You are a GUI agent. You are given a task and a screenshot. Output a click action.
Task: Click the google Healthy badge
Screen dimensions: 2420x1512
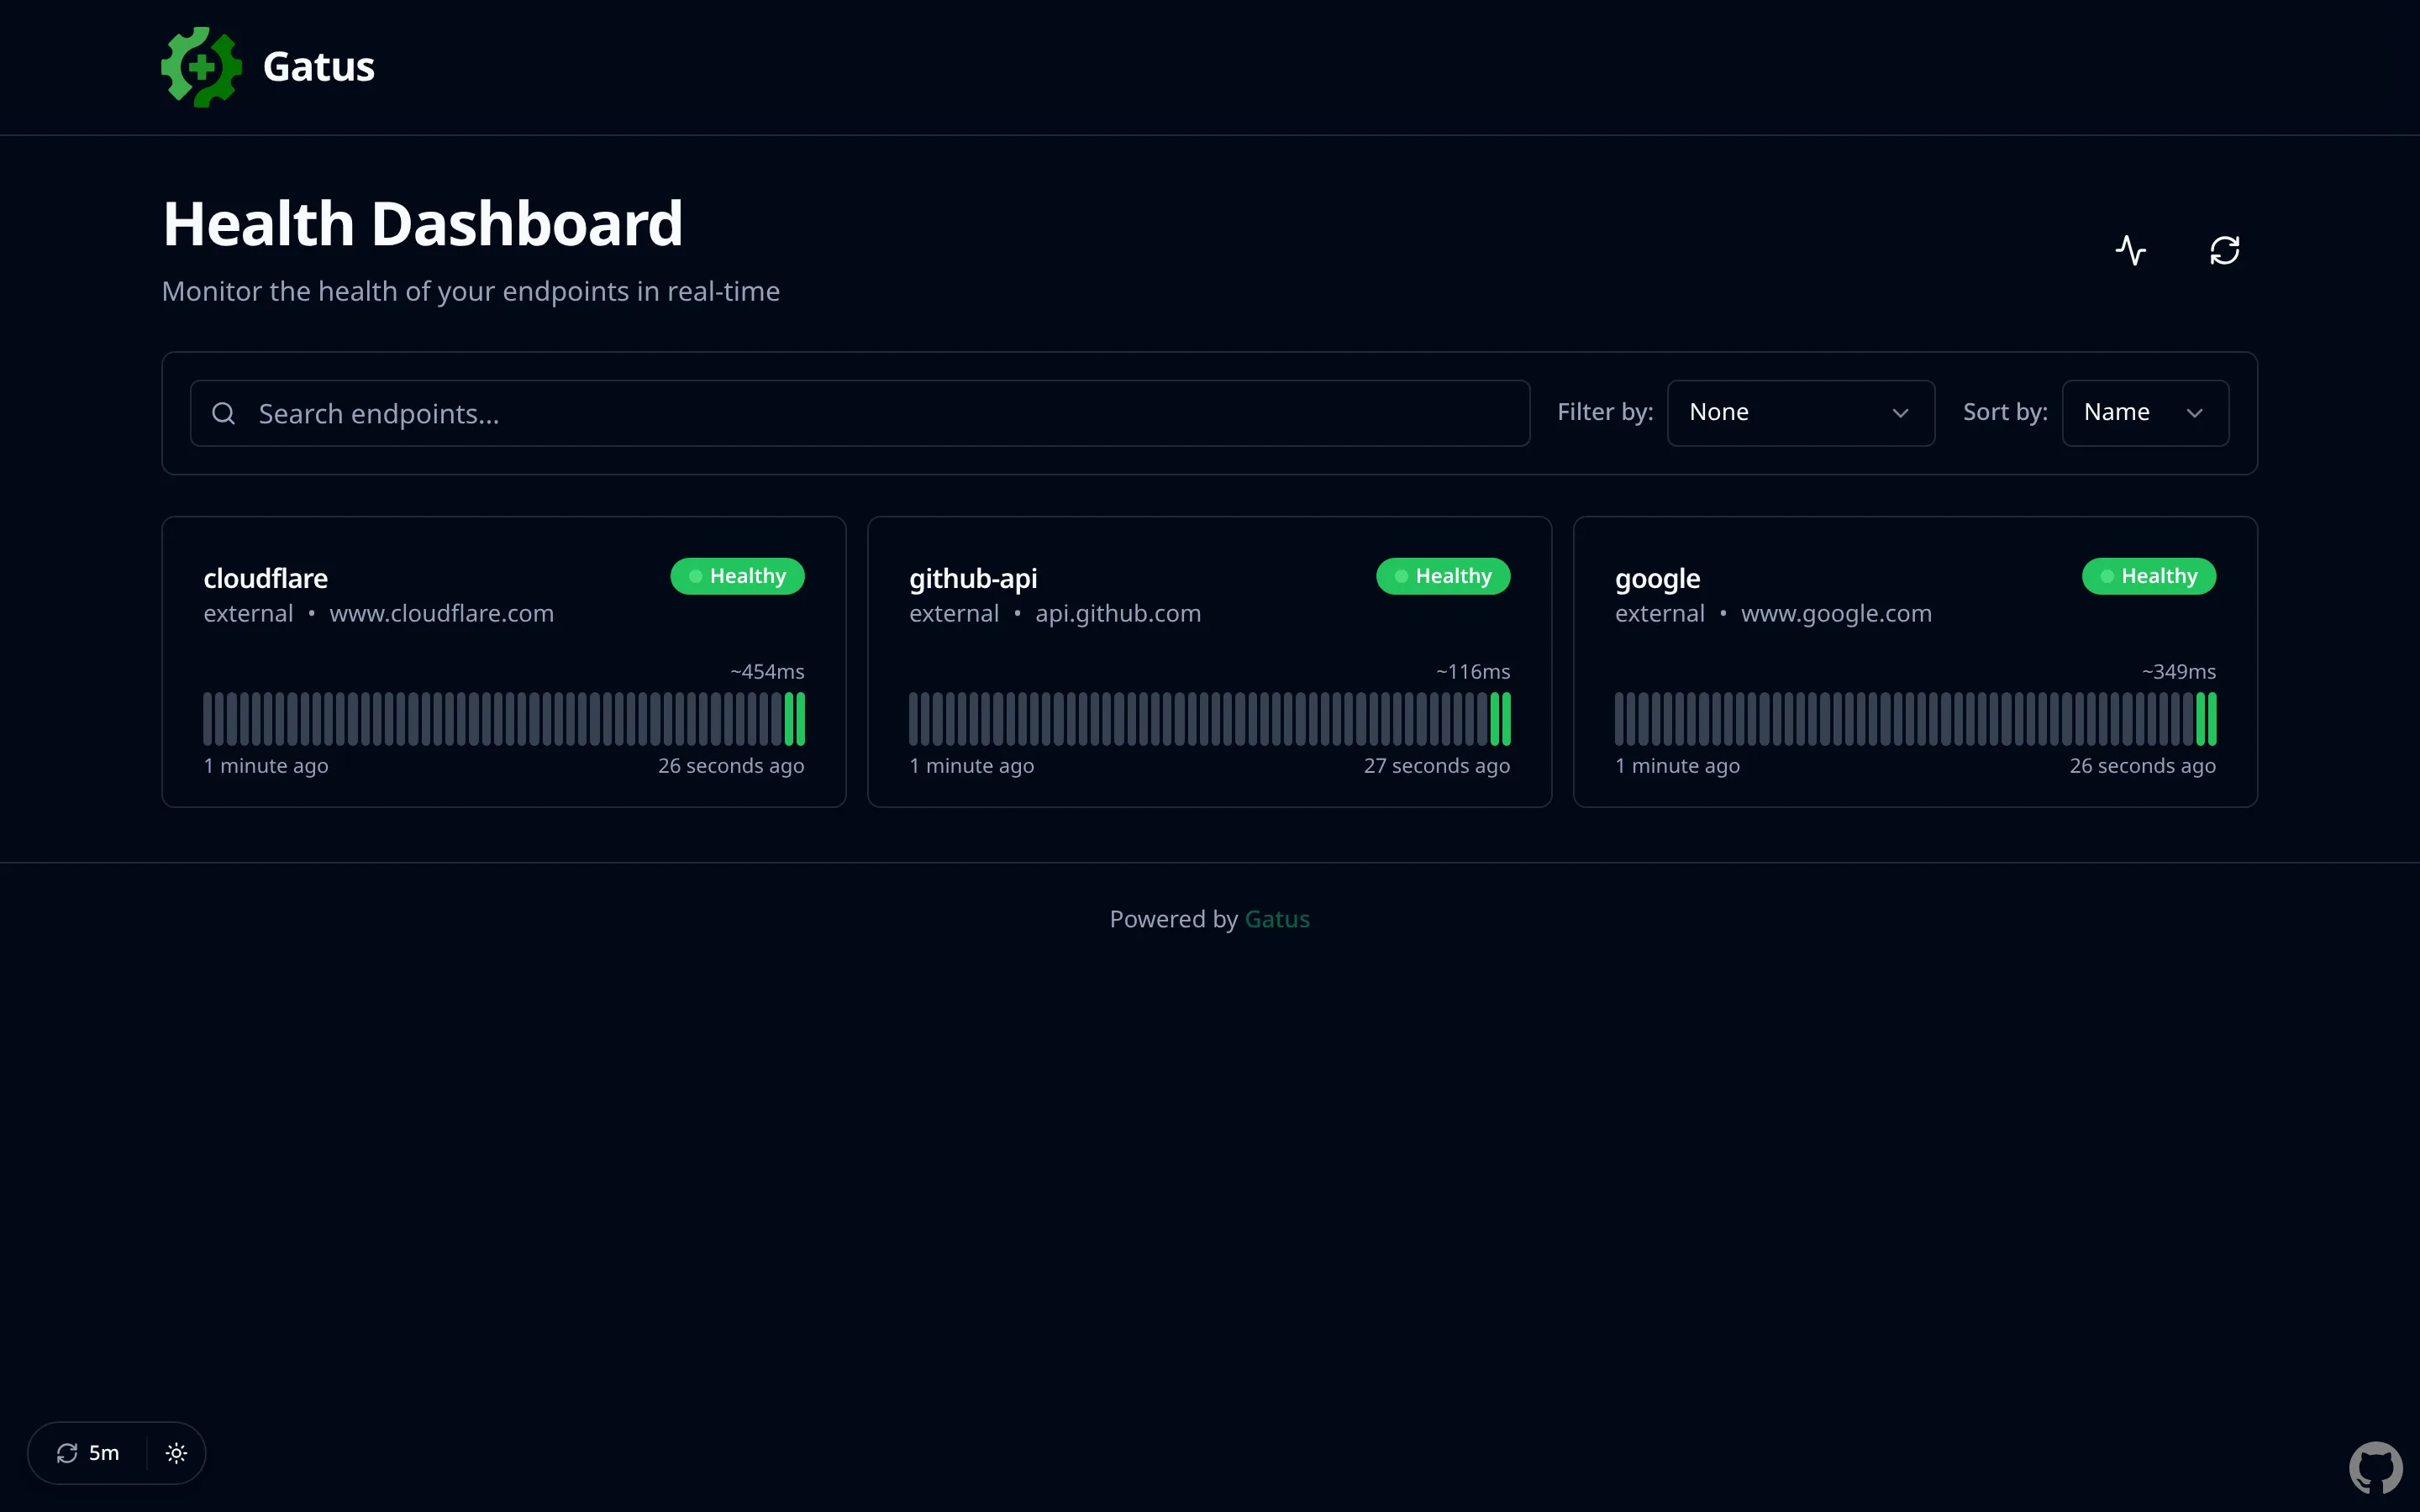(2149, 576)
